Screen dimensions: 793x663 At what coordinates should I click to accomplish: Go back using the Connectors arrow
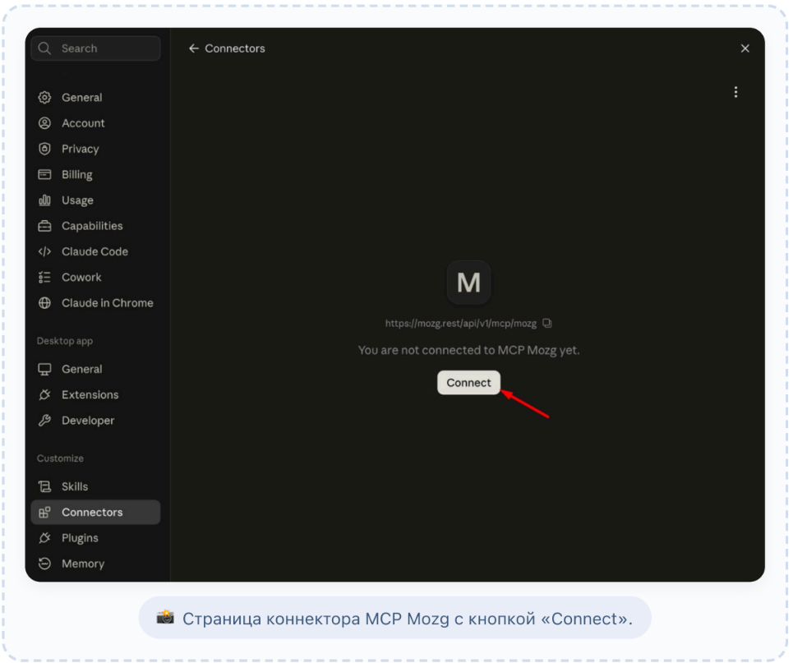tap(194, 48)
